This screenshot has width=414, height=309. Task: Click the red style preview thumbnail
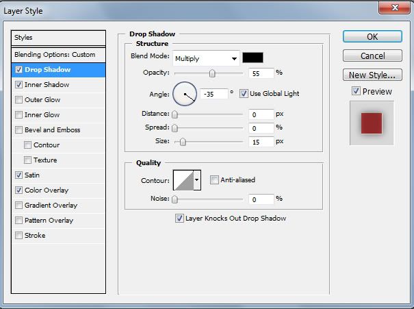(372, 123)
